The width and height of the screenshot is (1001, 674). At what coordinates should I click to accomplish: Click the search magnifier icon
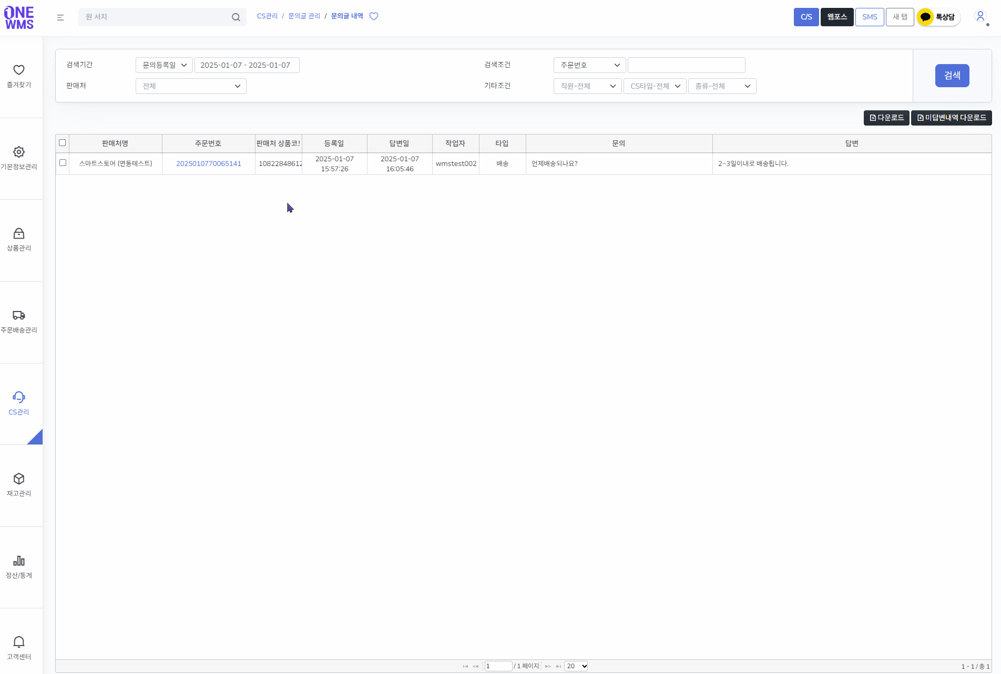click(236, 17)
